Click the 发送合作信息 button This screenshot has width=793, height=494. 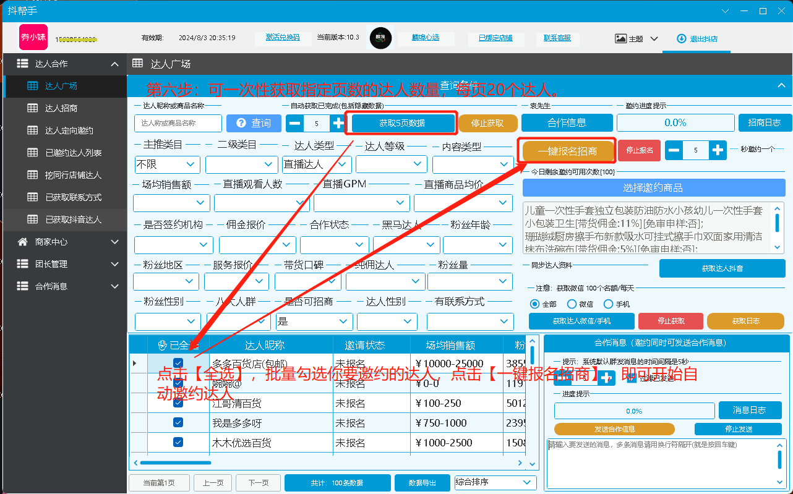pyautogui.click(x=614, y=429)
